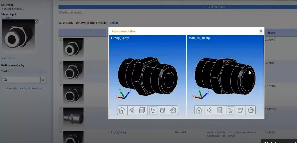This screenshot has width=297, height=143.
Task: Click the mdm_10_10.stp file label
Action: (199, 38)
